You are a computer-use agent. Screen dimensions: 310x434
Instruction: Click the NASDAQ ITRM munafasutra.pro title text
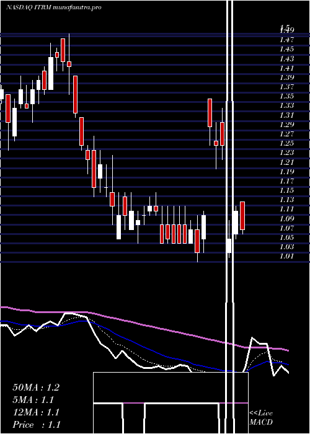(x=54, y=7)
